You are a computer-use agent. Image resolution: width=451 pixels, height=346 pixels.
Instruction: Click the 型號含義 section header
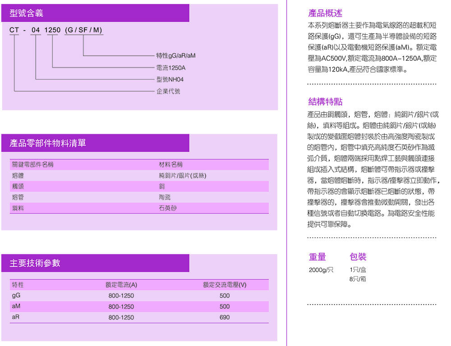point(27,13)
